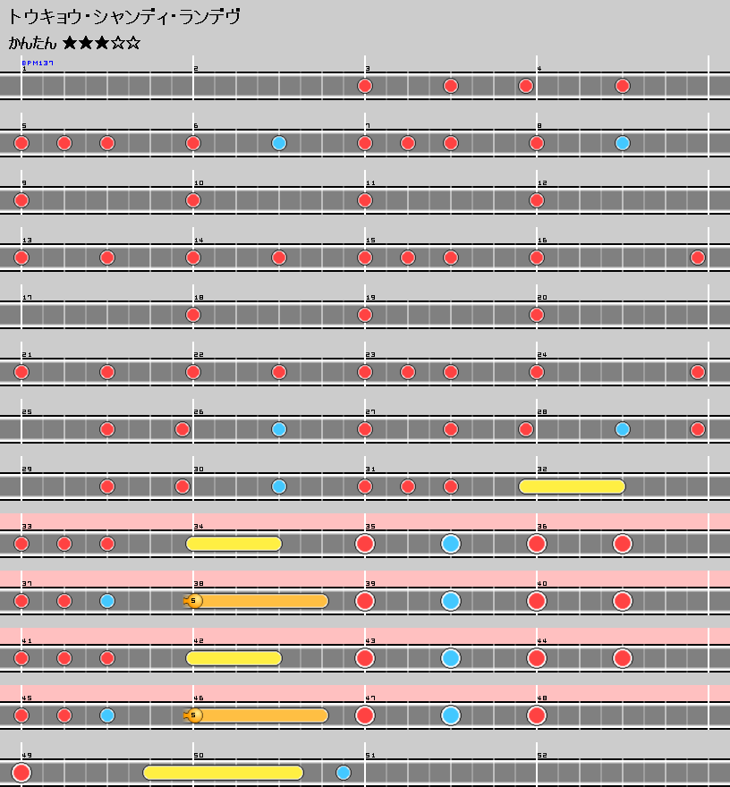
Task: Click the BPM137 tempo label
Action: (x=38, y=63)
